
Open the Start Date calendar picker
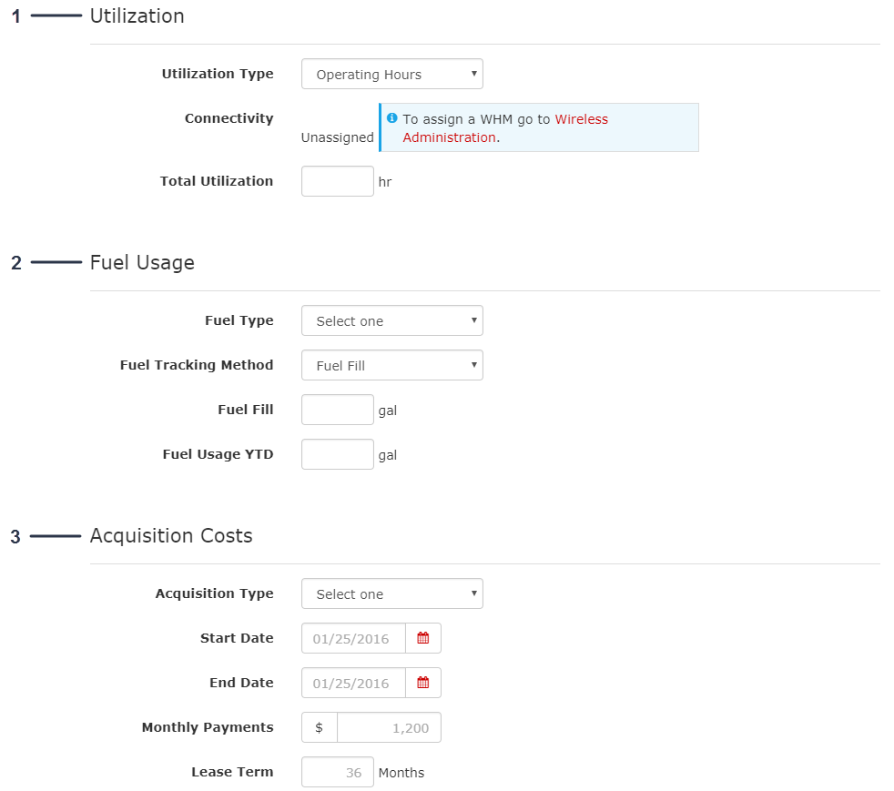(x=423, y=638)
